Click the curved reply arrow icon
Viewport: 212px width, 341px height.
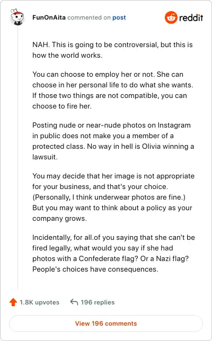74,302
